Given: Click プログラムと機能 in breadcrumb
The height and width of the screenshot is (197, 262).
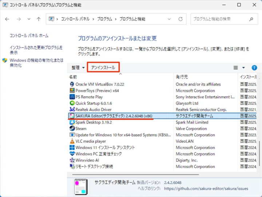Looking at the screenshot, I should point(132,19).
